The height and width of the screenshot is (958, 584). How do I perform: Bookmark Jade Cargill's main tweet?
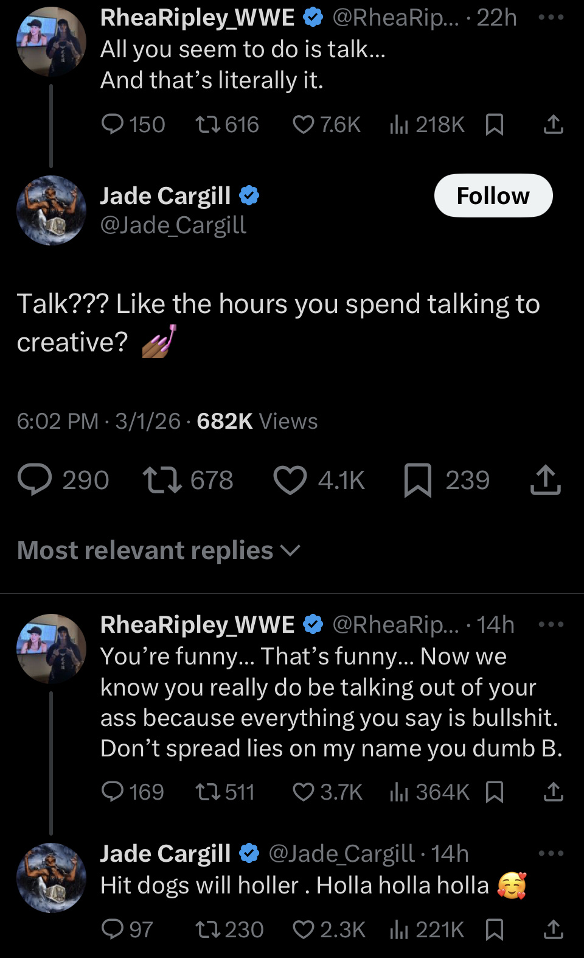tap(418, 480)
